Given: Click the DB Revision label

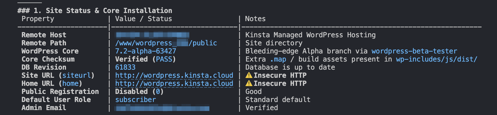Looking at the screenshot, I should point(44,67).
